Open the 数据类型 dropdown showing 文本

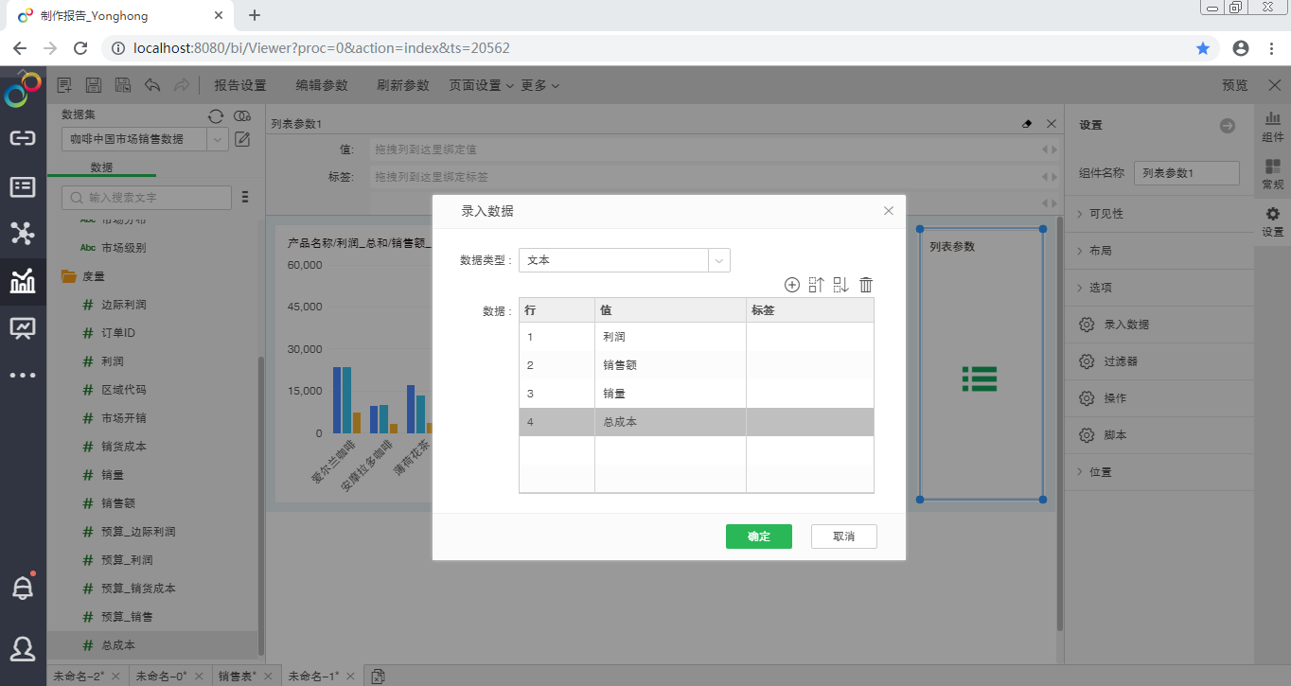624,260
